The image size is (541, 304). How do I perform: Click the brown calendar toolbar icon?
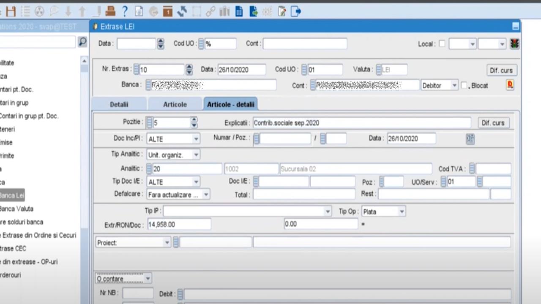[x=168, y=11]
